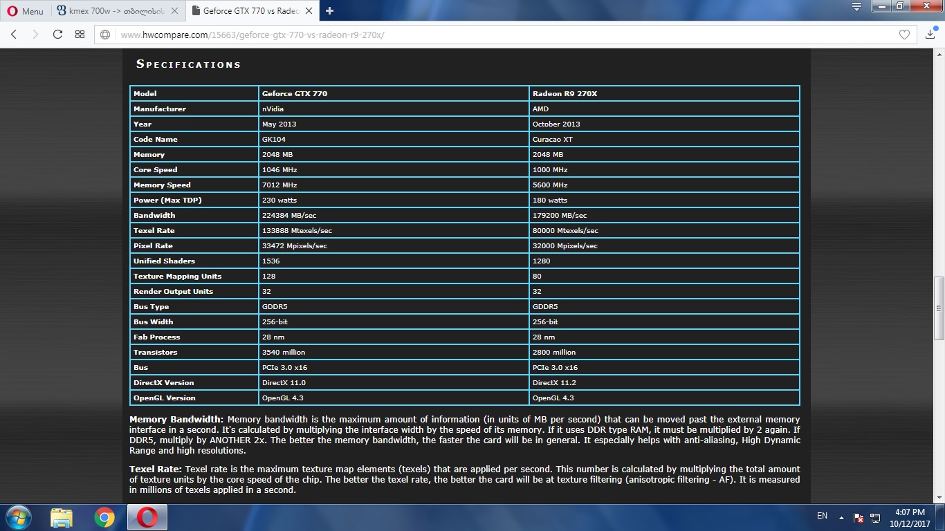Open File Explorer from the taskbar
This screenshot has height=531, width=945.
pos(62,517)
